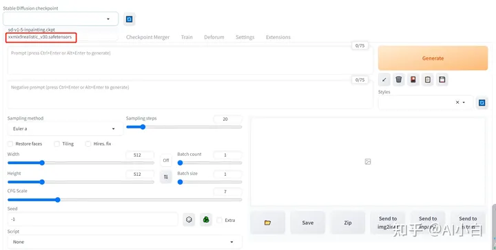Open the Settings tab

[x=245, y=37]
